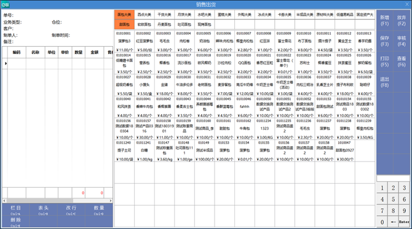The width and height of the screenshot is (412, 229).
Task: Select the 蛋糕大类 category tab
Action: pyautogui.click(x=224, y=15)
